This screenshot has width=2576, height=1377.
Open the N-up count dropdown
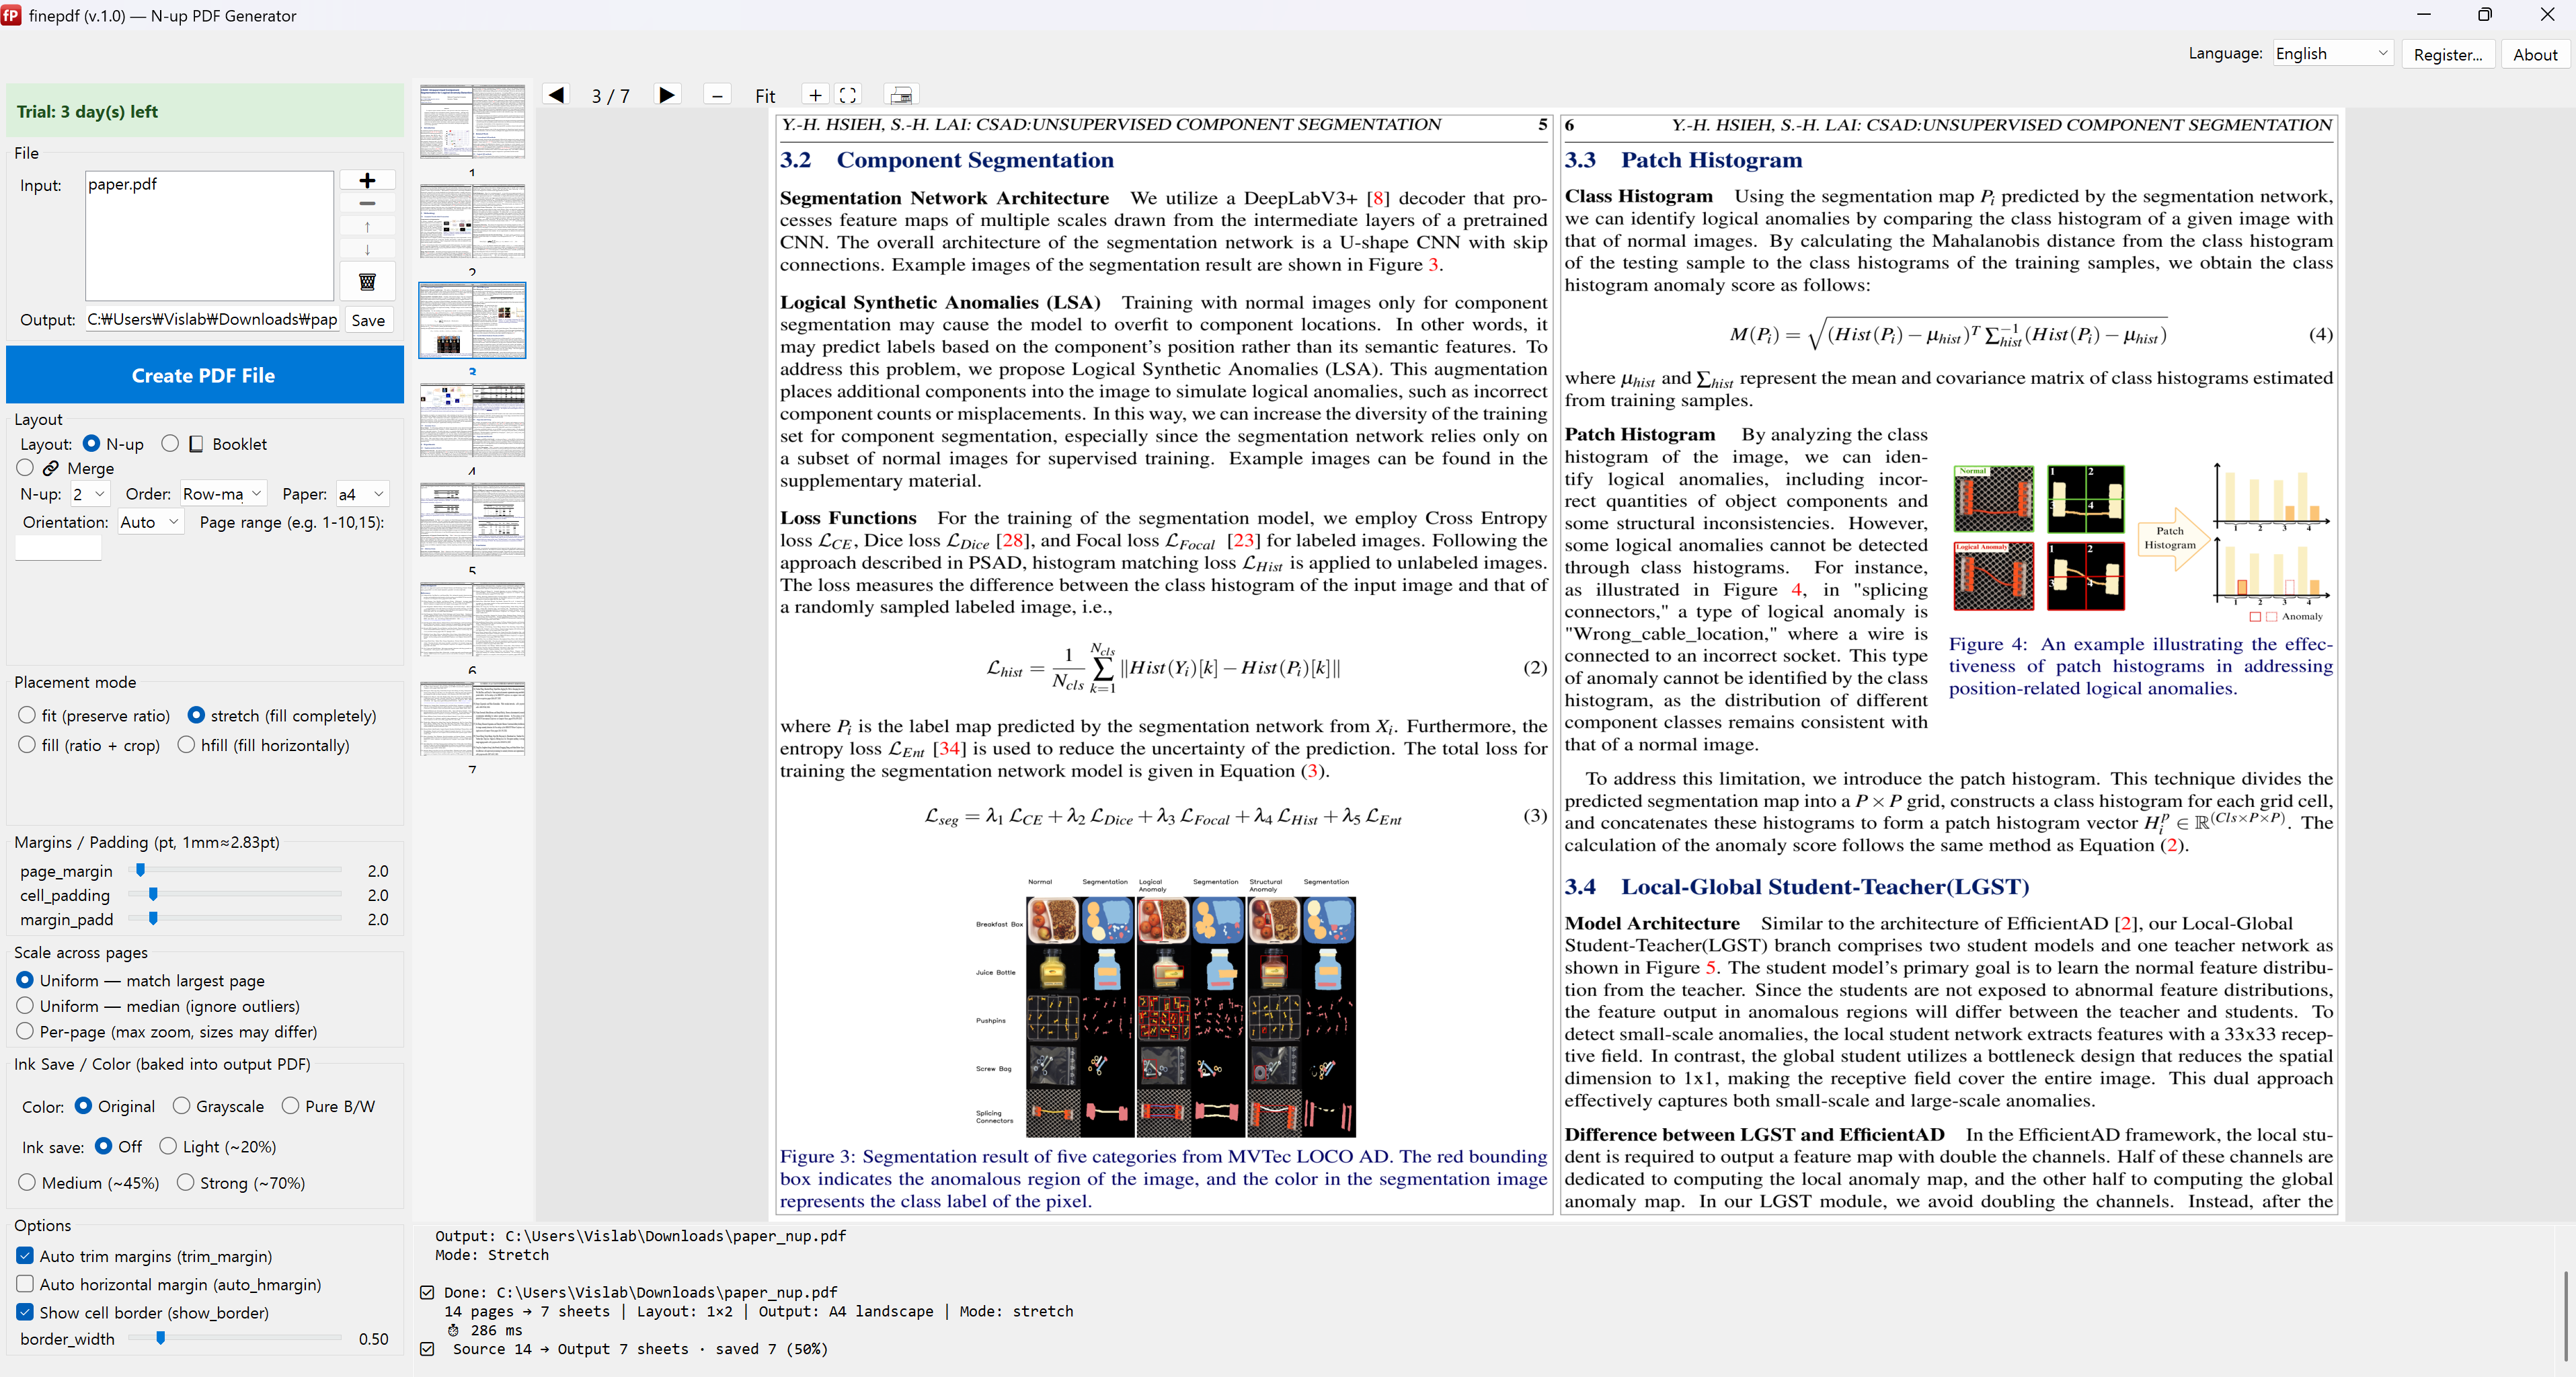pos(88,494)
